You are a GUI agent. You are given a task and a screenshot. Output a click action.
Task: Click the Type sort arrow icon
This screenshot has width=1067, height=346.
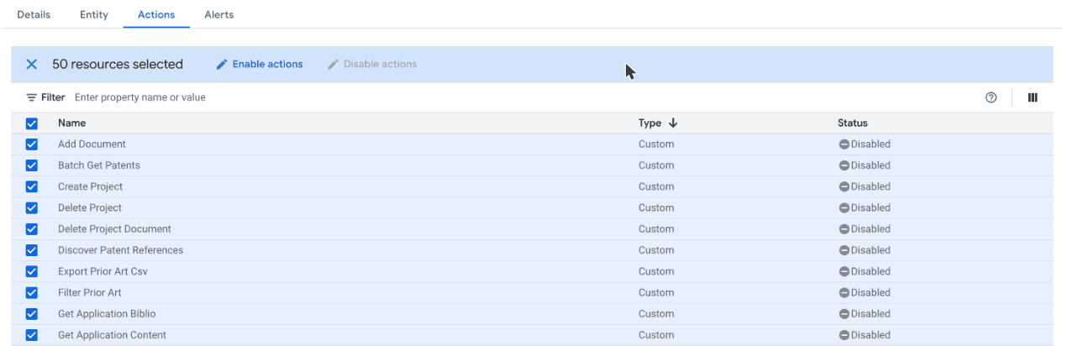[x=673, y=123]
